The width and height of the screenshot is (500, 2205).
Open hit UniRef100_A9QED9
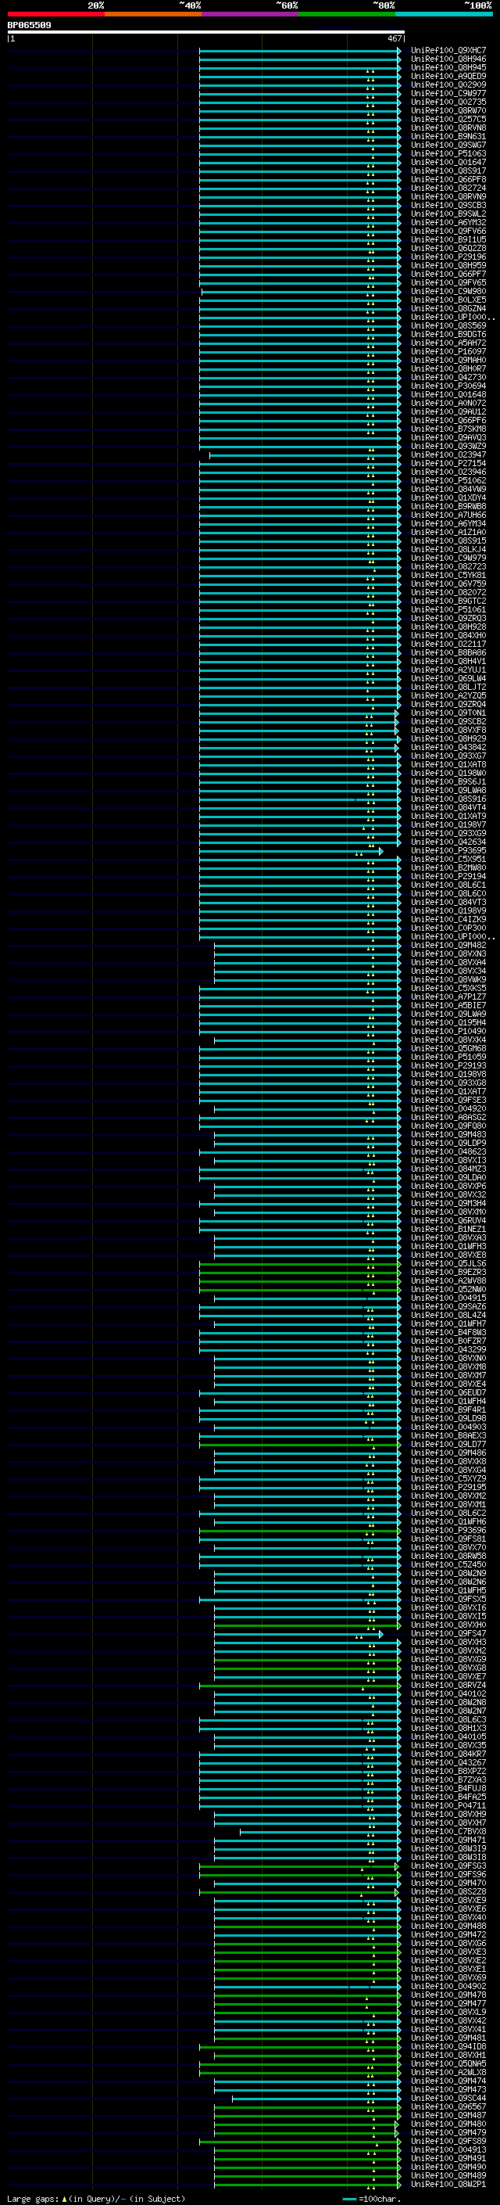click(448, 76)
